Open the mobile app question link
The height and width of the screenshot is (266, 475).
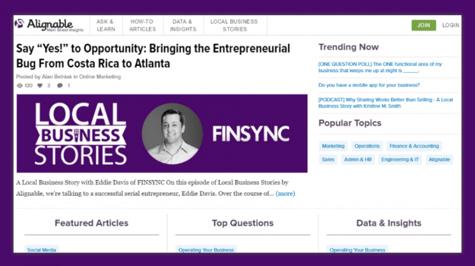369,85
